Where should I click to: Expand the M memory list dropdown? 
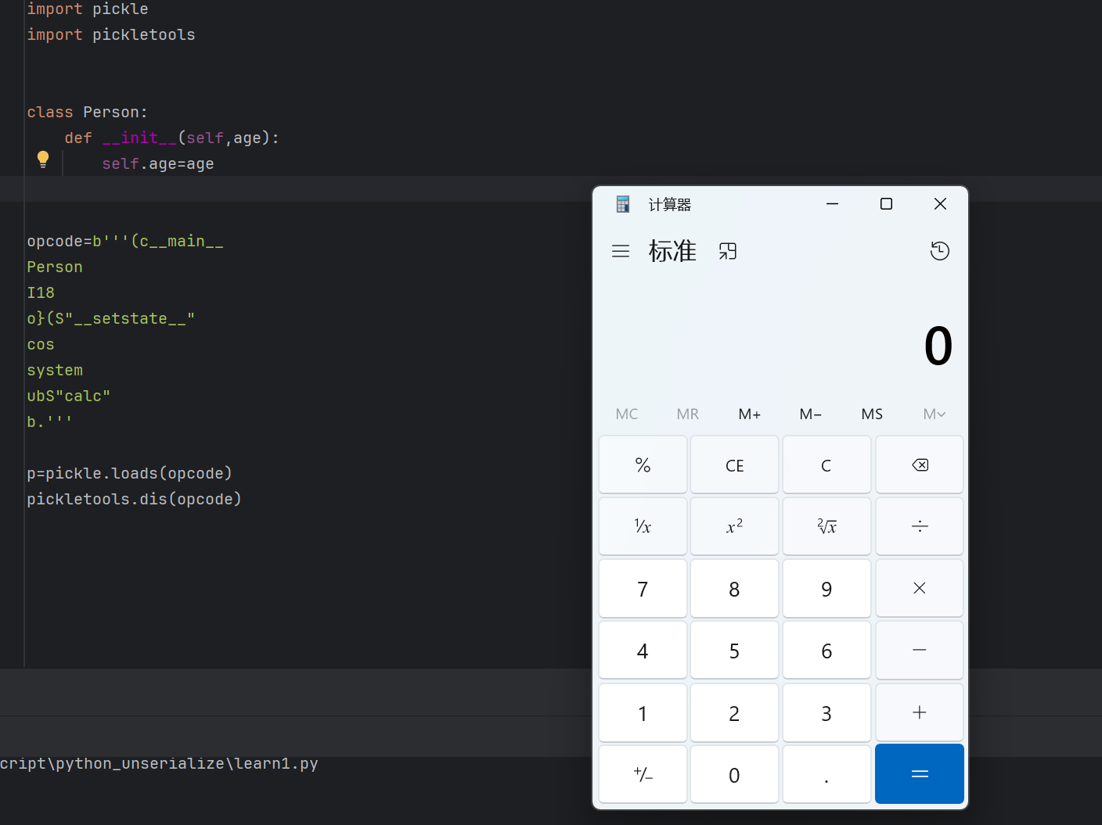click(x=934, y=414)
